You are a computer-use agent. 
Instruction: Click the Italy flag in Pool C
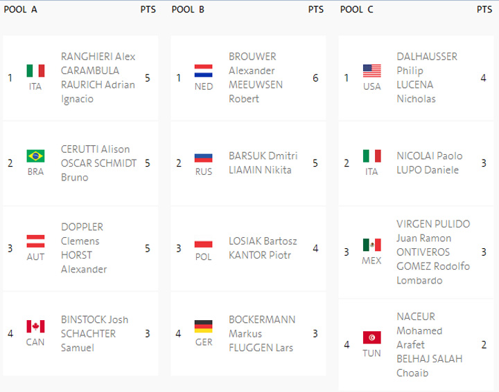372,156
